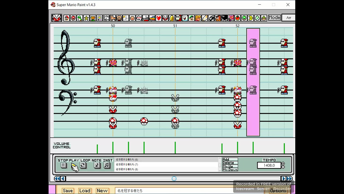Click the Mv.Down button
The image size is (344, 194).
230,170
